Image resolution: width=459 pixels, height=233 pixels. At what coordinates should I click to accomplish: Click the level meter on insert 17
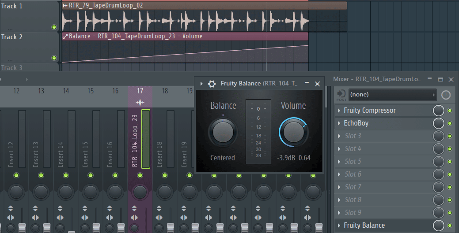pyautogui.click(x=146, y=139)
